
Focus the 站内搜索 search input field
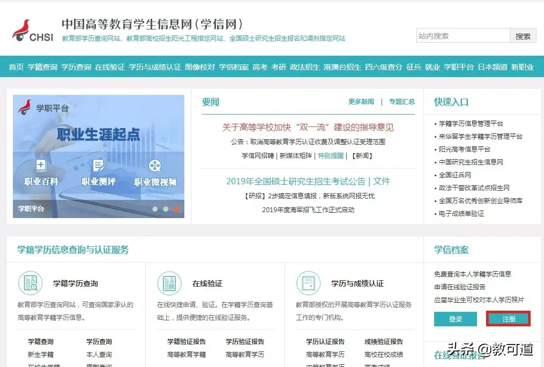[x=463, y=36]
